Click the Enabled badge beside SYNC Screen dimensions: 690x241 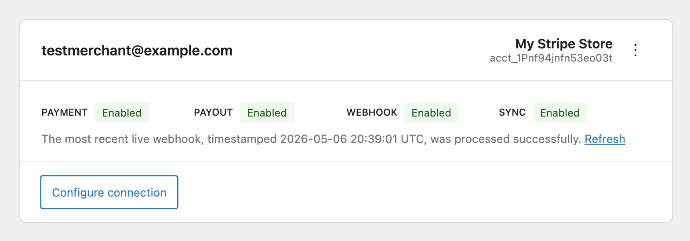560,113
